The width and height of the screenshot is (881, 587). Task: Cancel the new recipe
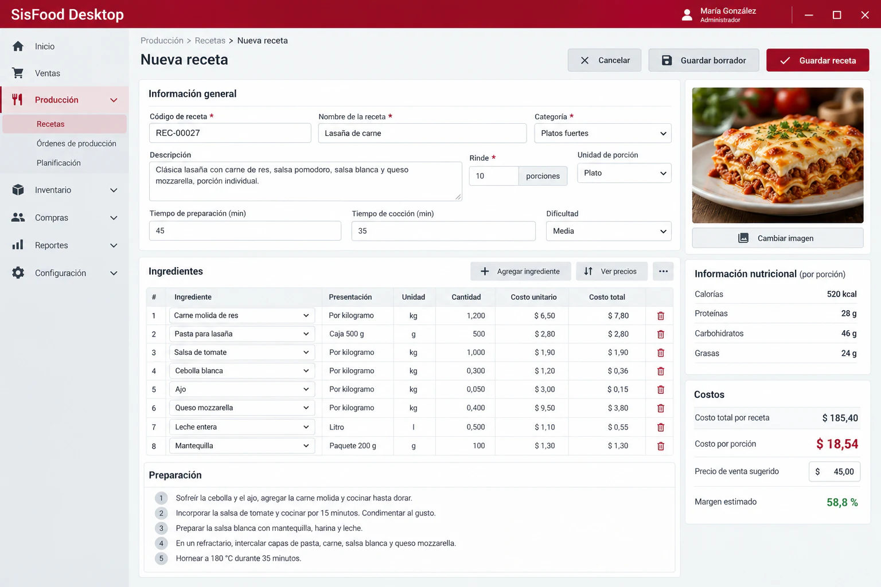605,60
